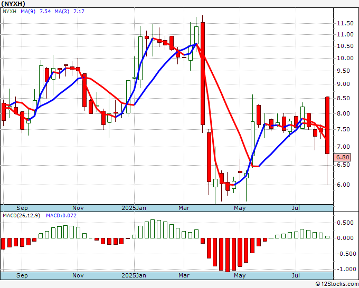This screenshot has width=359, height=288.
Task: Click the (NYXH) chart title
Action: (x=13, y=4)
